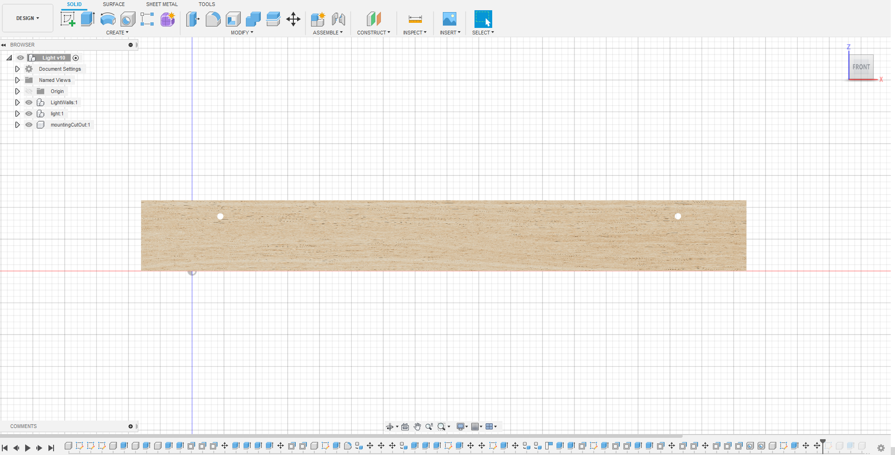Image resolution: width=895 pixels, height=455 pixels.
Task: Open the CREATE dropdown menu
Action: point(117,33)
